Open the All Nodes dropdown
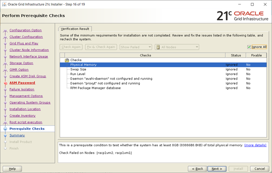Image resolution: width=272 pixels, height=173 pixels. click(177, 47)
